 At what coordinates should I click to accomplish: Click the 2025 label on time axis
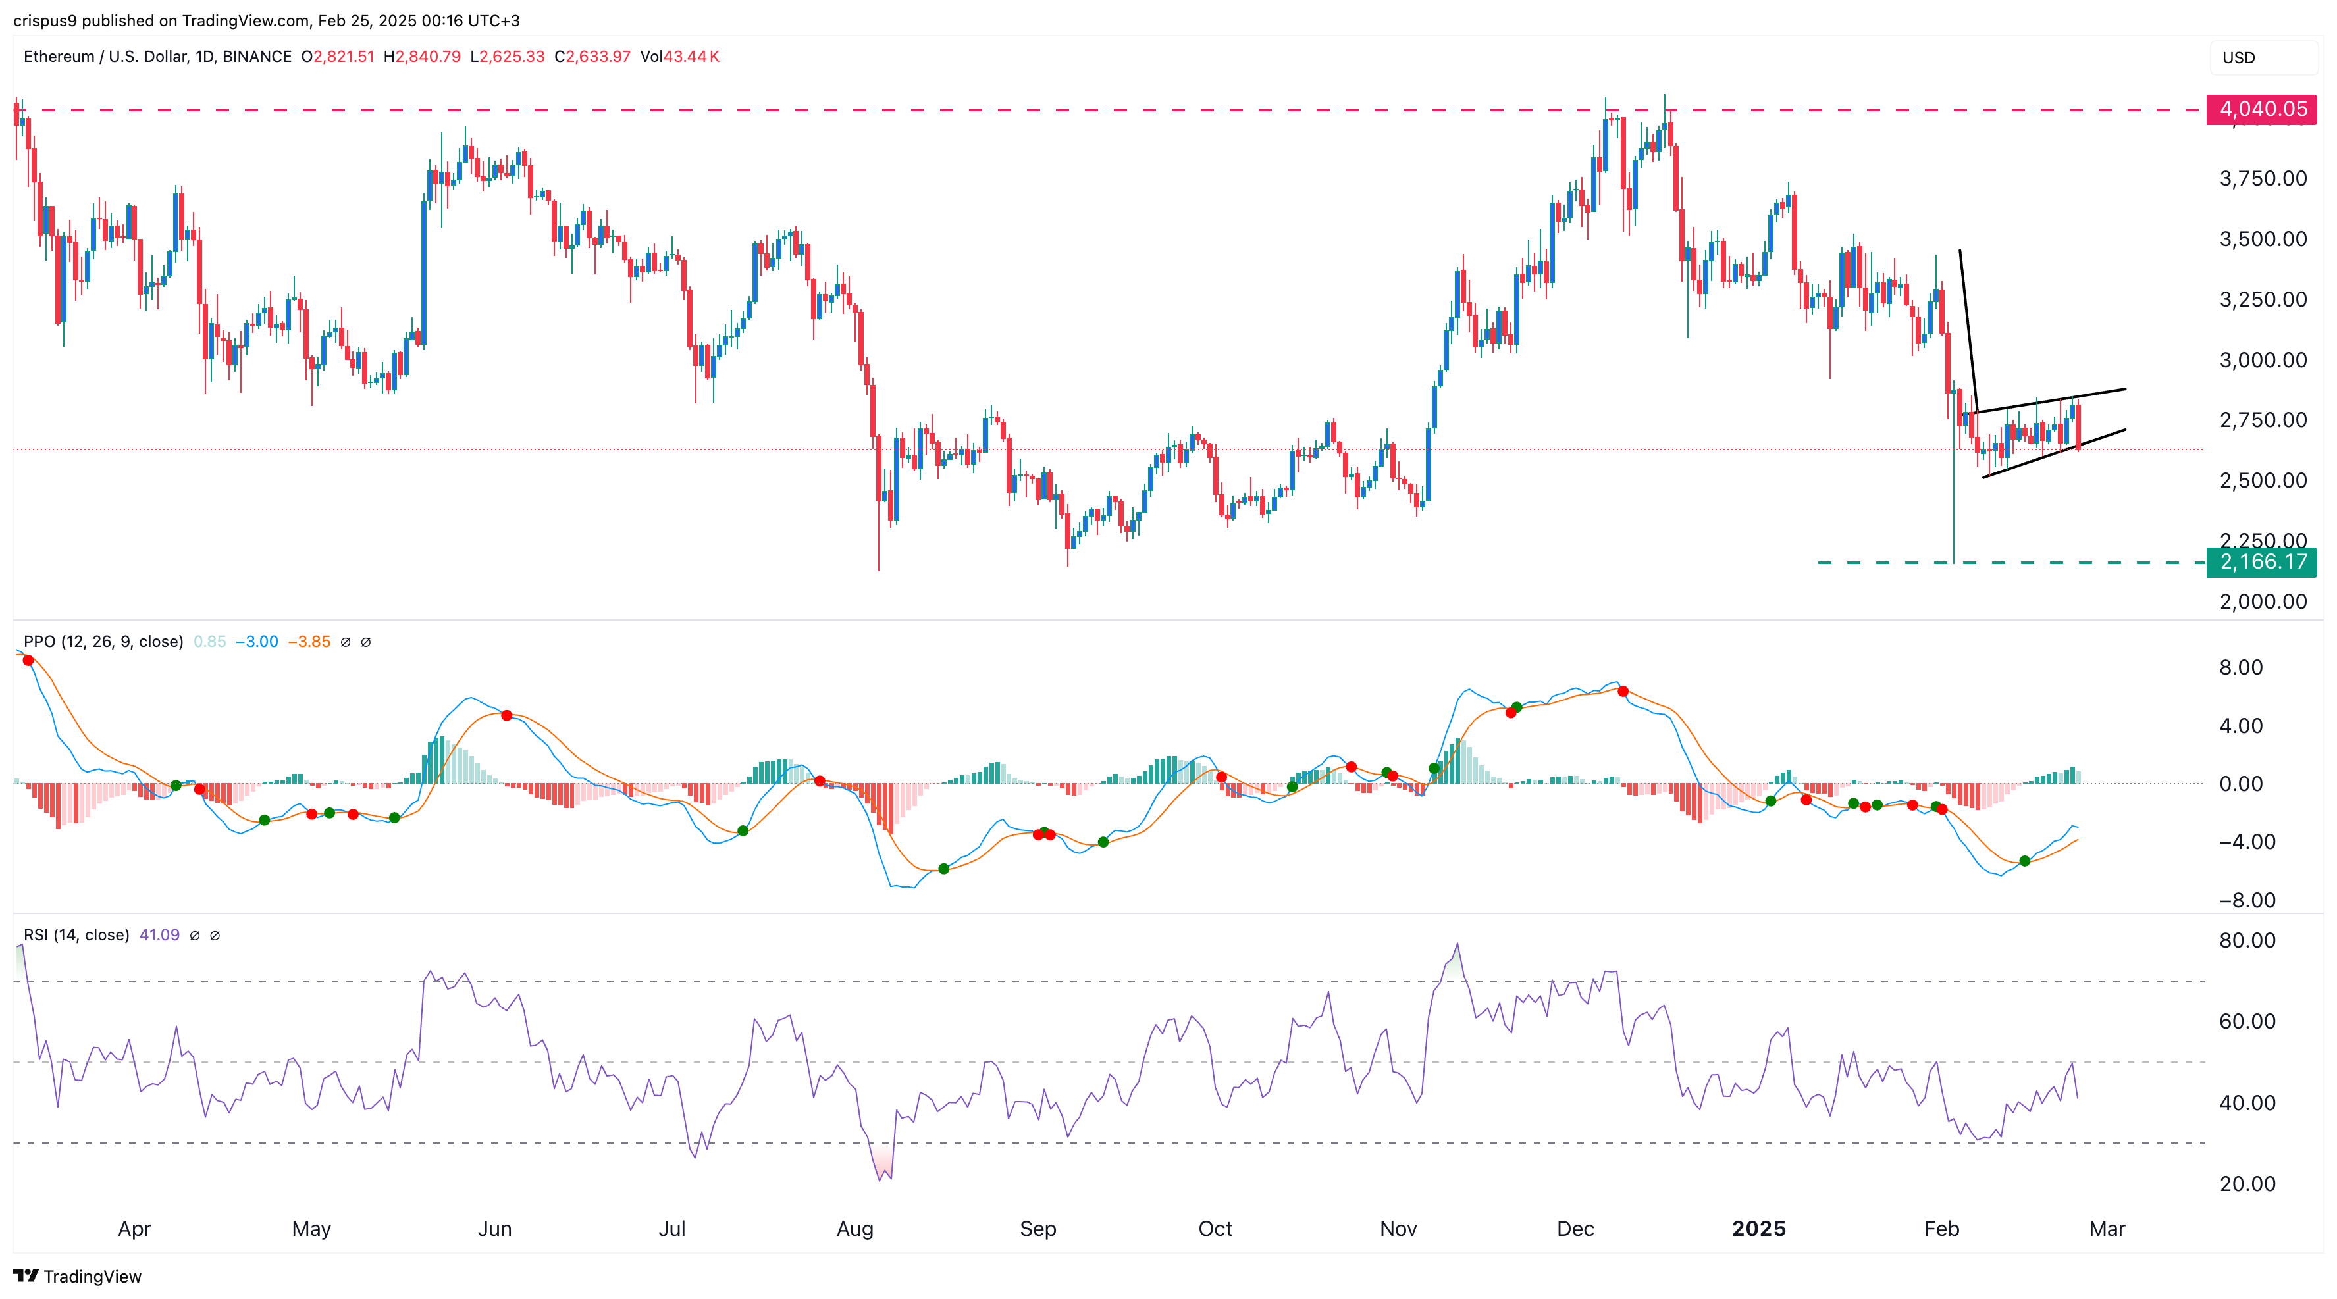[1758, 1228]
